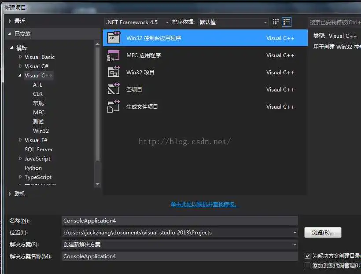
Task: Click the project name field ConsoleApplication4
Action: coord(180,221)
